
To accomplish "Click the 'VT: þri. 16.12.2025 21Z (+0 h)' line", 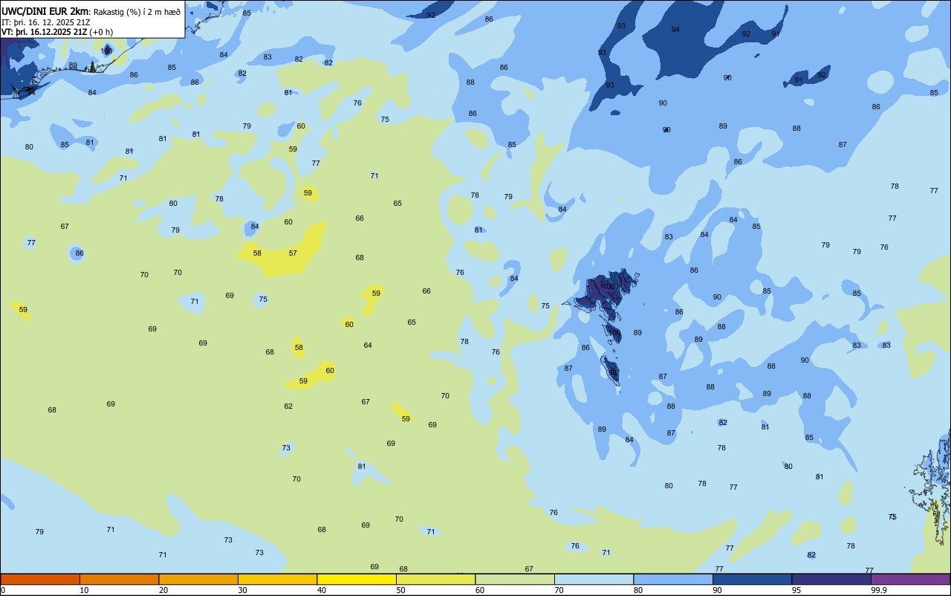I will [57, 31].
